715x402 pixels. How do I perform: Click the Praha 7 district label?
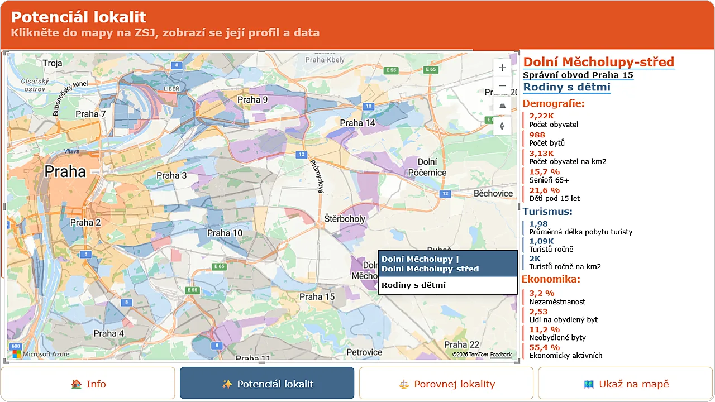[x=90, y=114]
